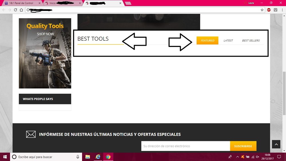Viewport: 286px width, 161px height.
Task: Focus the email address newsletter field
Action: click(186, 146)
